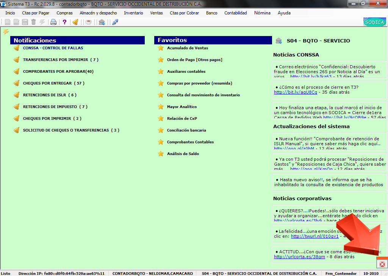Open SOLICITUD DE CHEQUES O TRANSFERENCIAS ( 3 )
The width and height of the screenshot is (388, 276).
71,130
